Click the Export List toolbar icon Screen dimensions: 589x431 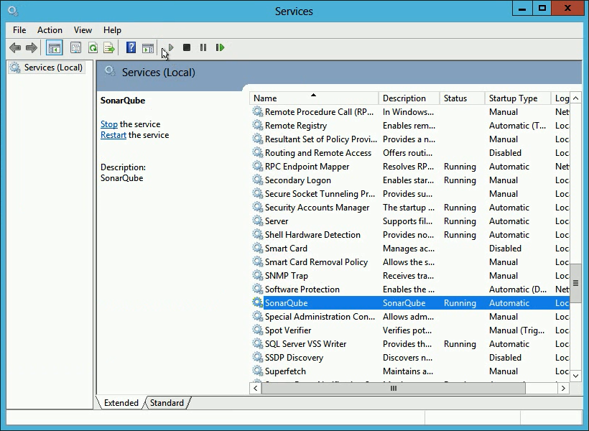[109, 47]
